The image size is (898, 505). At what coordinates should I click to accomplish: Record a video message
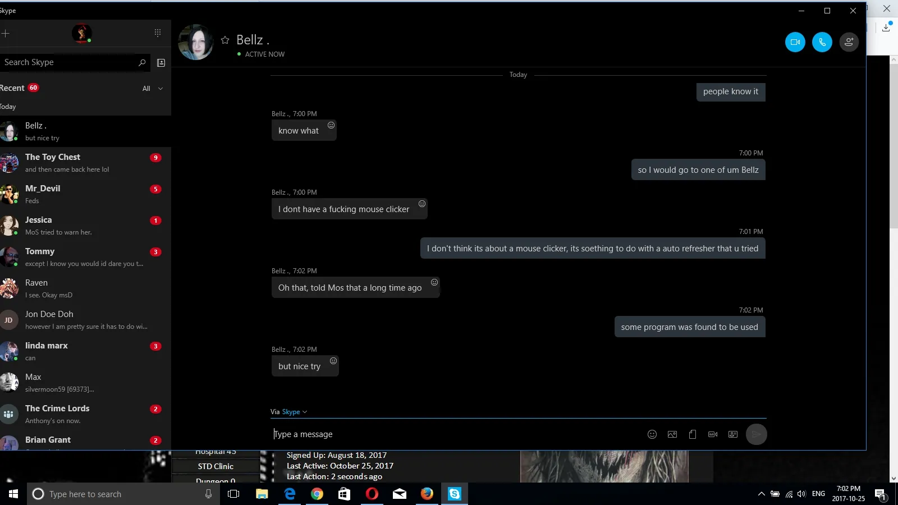pyautogui.click(x=713, y=434)
